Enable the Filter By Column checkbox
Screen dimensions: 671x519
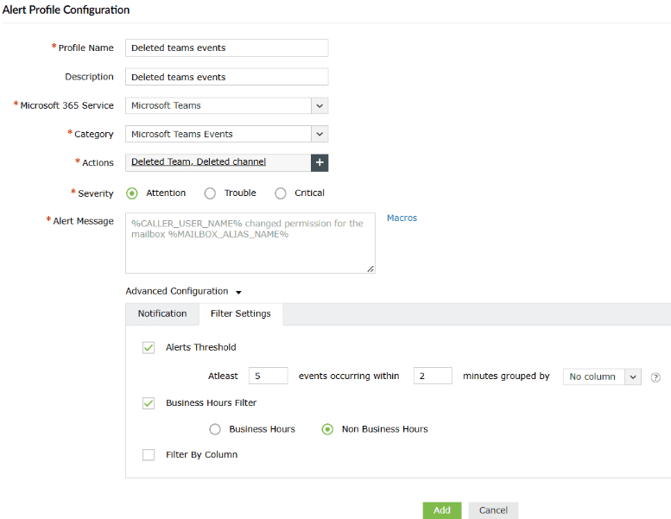coord(149,454)
